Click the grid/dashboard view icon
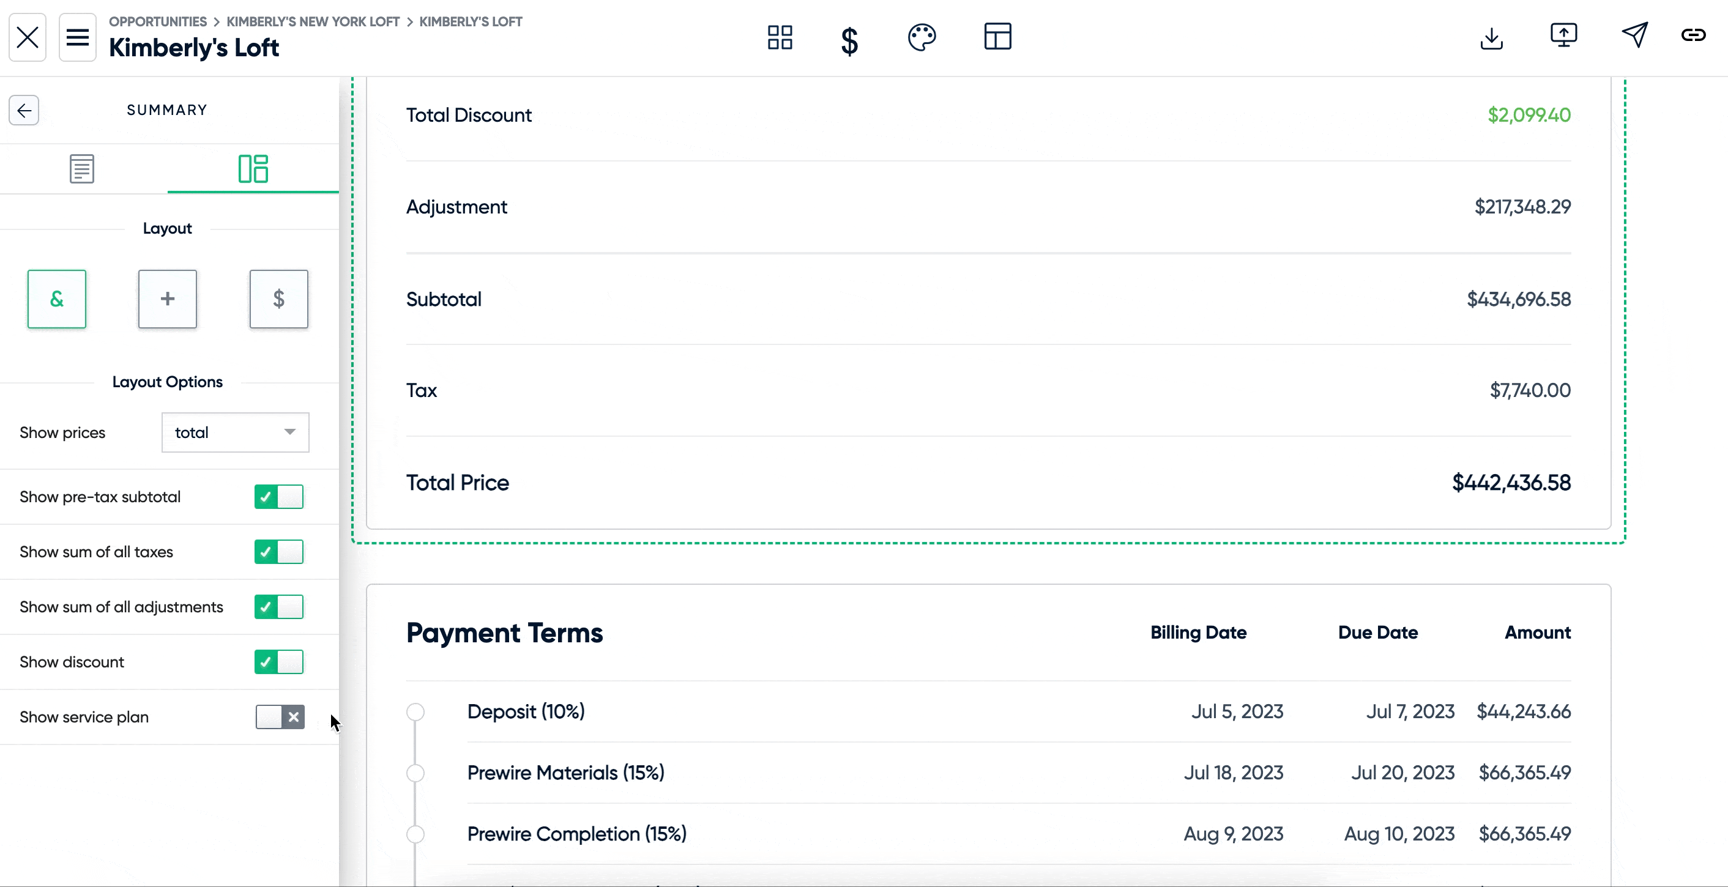 [781, 39]
